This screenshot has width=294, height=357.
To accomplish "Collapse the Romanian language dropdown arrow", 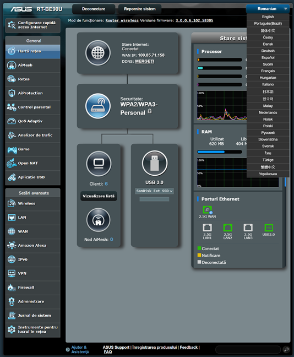I will [x=286, y=9].
